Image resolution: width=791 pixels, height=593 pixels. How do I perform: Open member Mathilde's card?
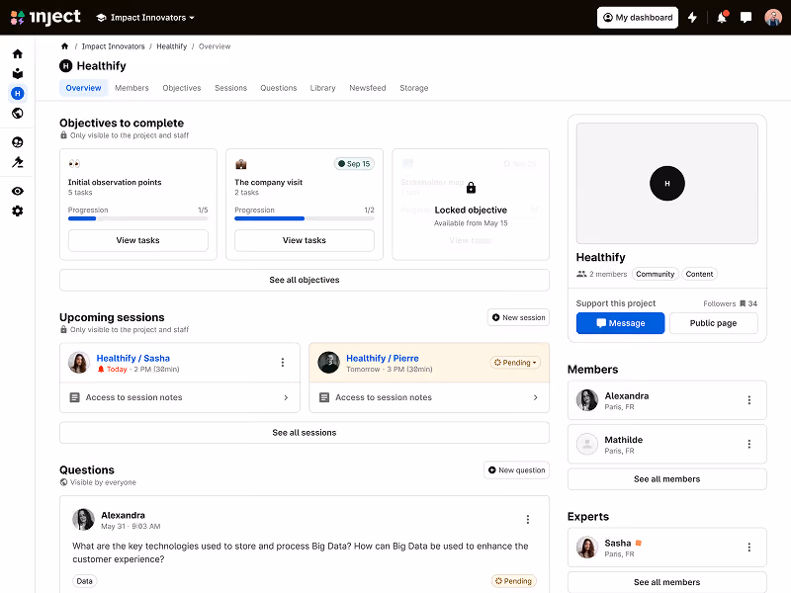666,444
